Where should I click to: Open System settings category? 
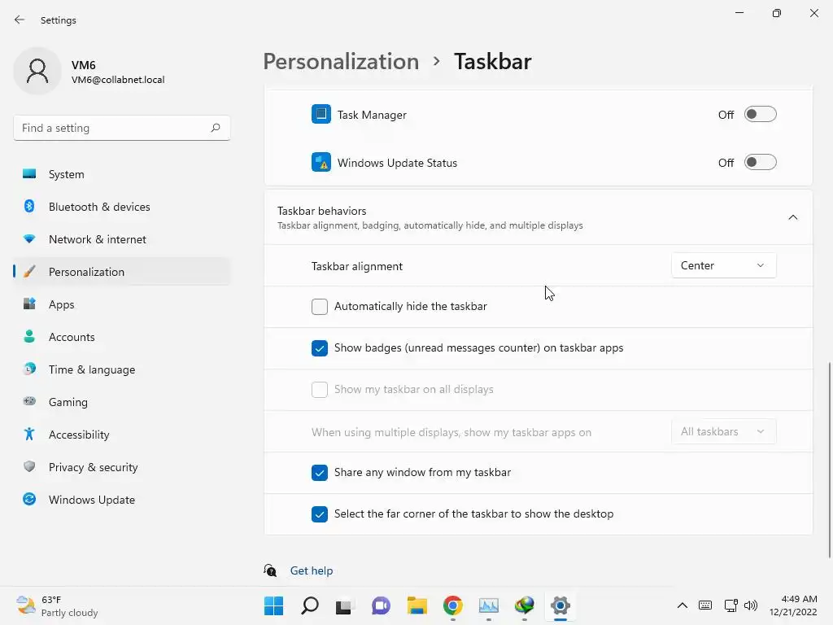click(x=122, y=174)
